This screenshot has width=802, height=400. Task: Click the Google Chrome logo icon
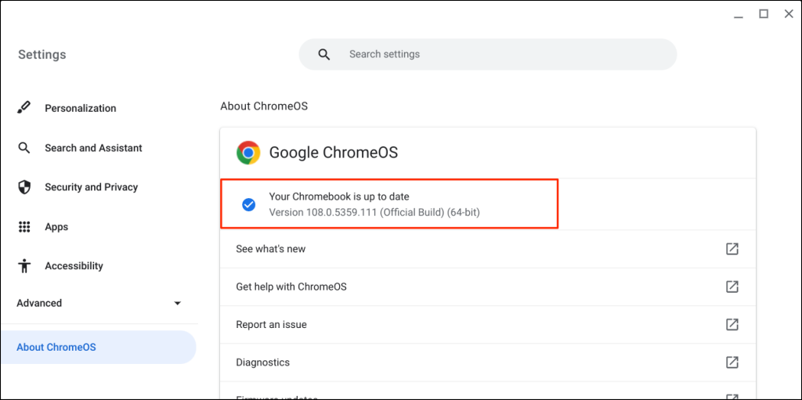(248, 153)
